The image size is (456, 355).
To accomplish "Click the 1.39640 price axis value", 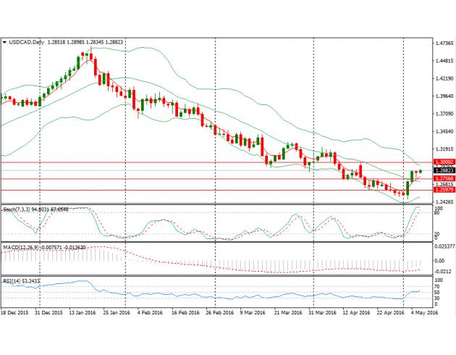I will [x=441, y=96].
